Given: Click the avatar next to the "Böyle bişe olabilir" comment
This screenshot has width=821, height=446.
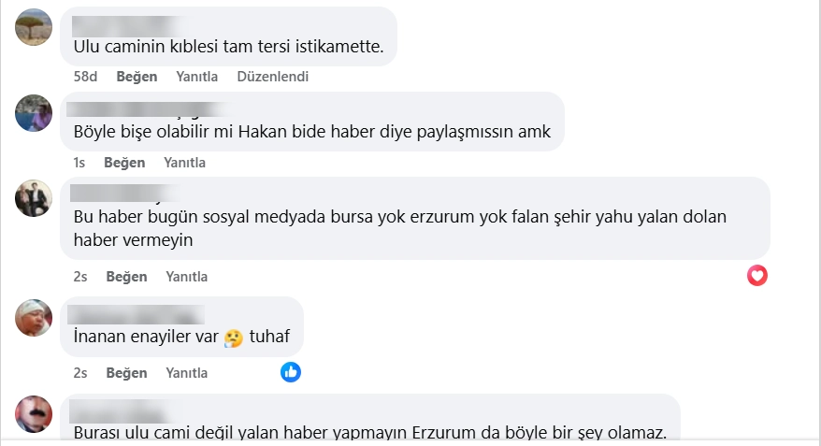Looking at the screenshot, I should coord(35,113).
